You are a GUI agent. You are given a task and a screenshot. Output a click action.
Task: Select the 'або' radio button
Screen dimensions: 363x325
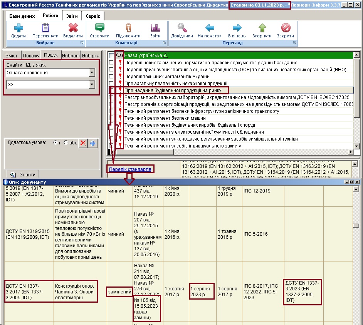(x=66, y=142)
